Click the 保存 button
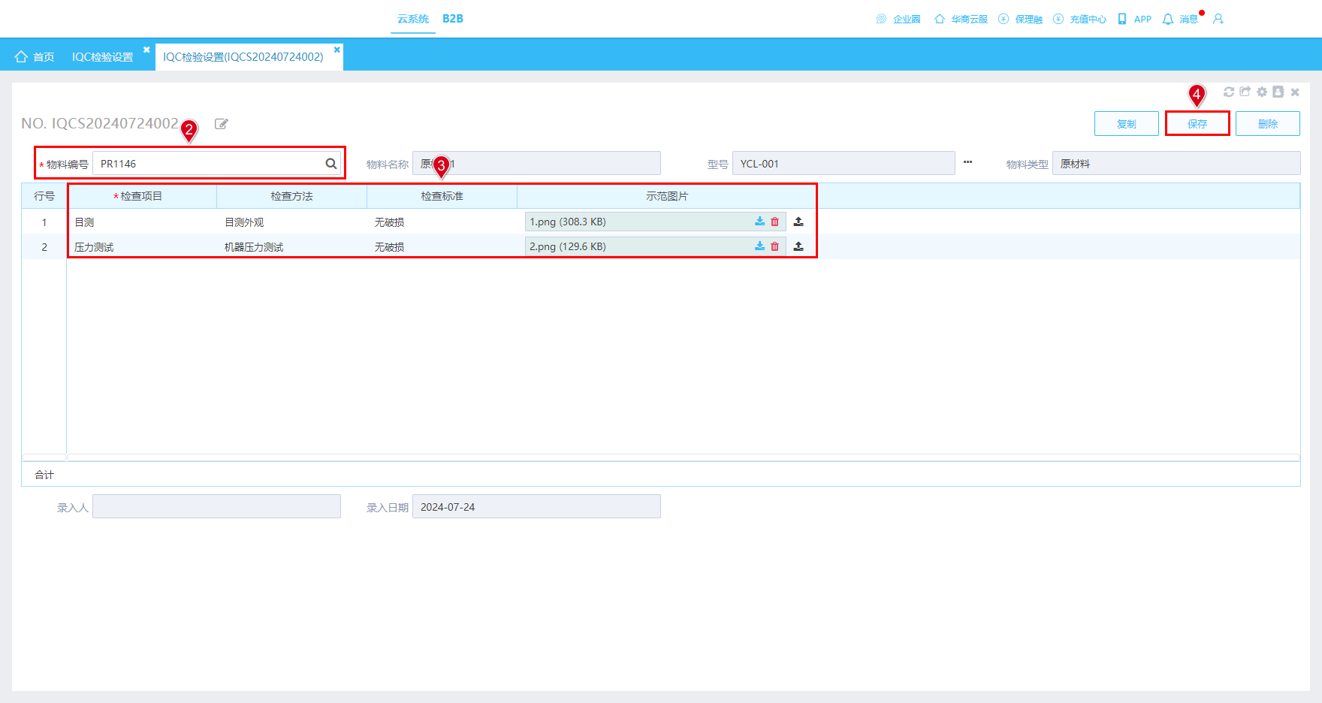 point(1197,124)
